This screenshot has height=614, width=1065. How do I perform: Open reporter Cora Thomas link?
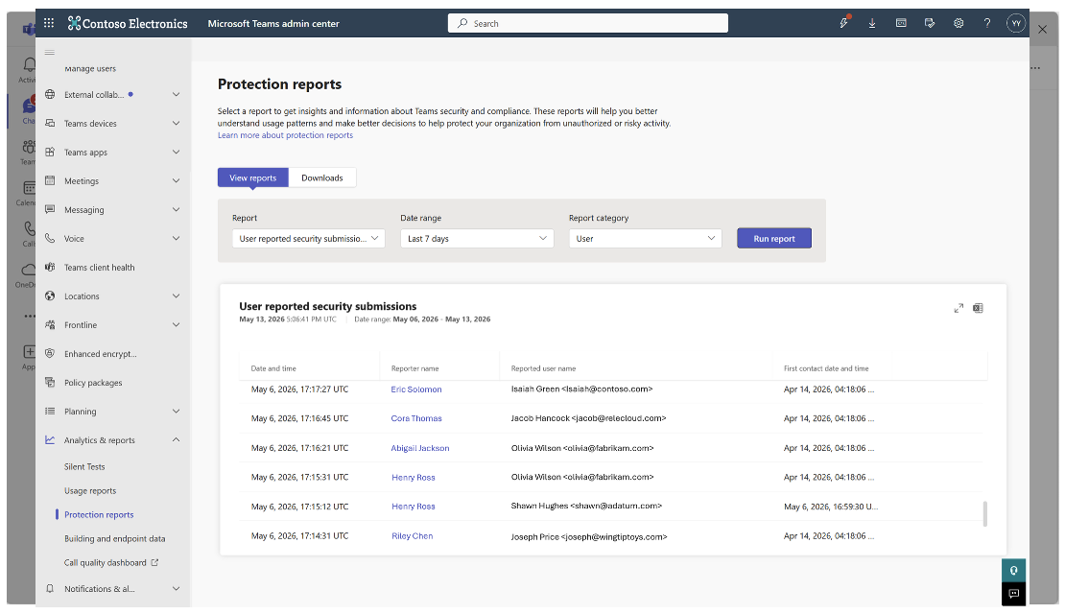tap(416, 418)
